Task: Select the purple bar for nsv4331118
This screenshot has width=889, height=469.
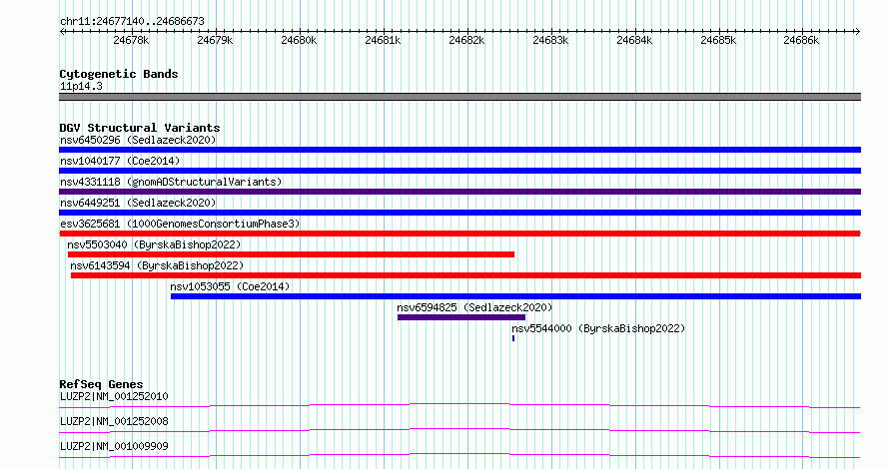Action: pos(459,192)
